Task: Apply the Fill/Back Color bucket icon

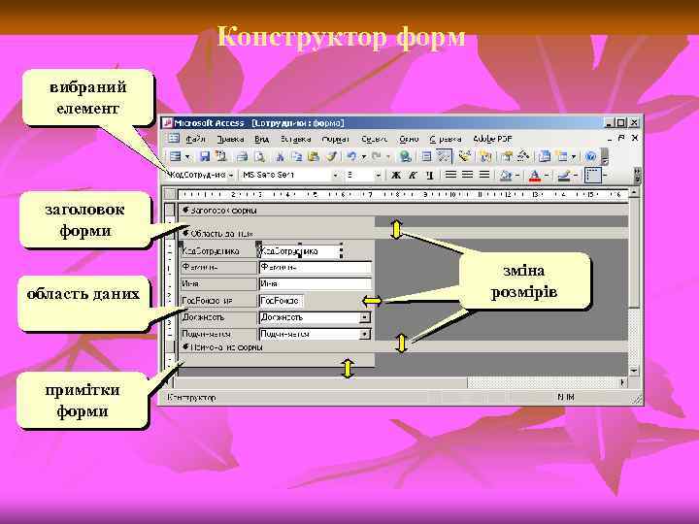Action: [505, 175]
